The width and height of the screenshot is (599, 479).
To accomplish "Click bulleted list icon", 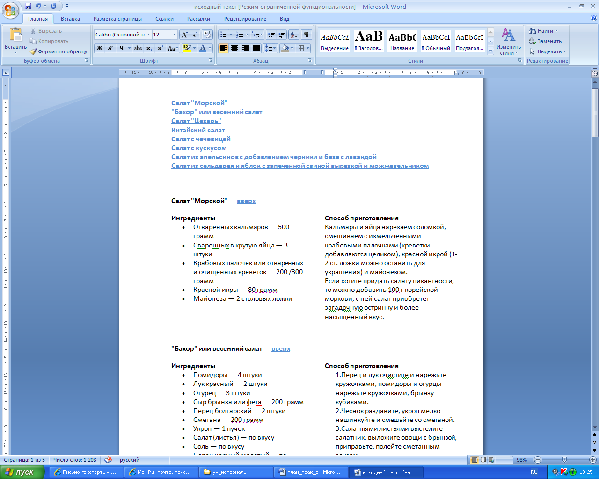I will coord(224,35).
